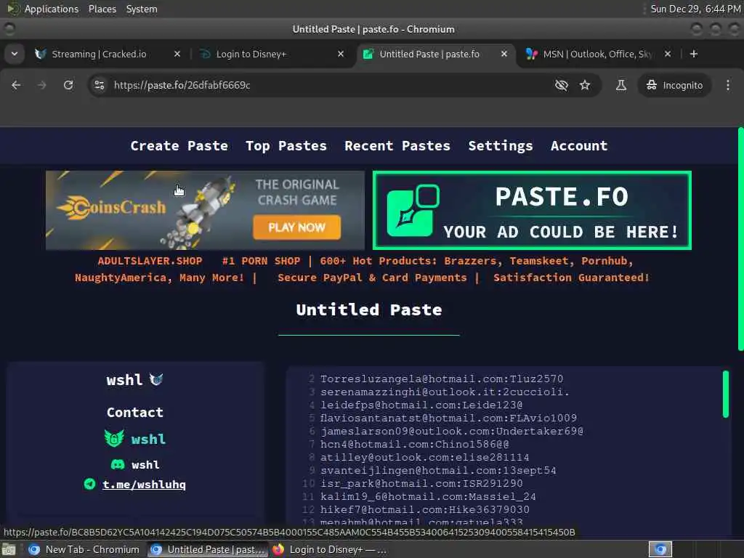Screen dimensions: 744x558
Task: Click the green Cracked wshl contact link
Action: (148, 439)
